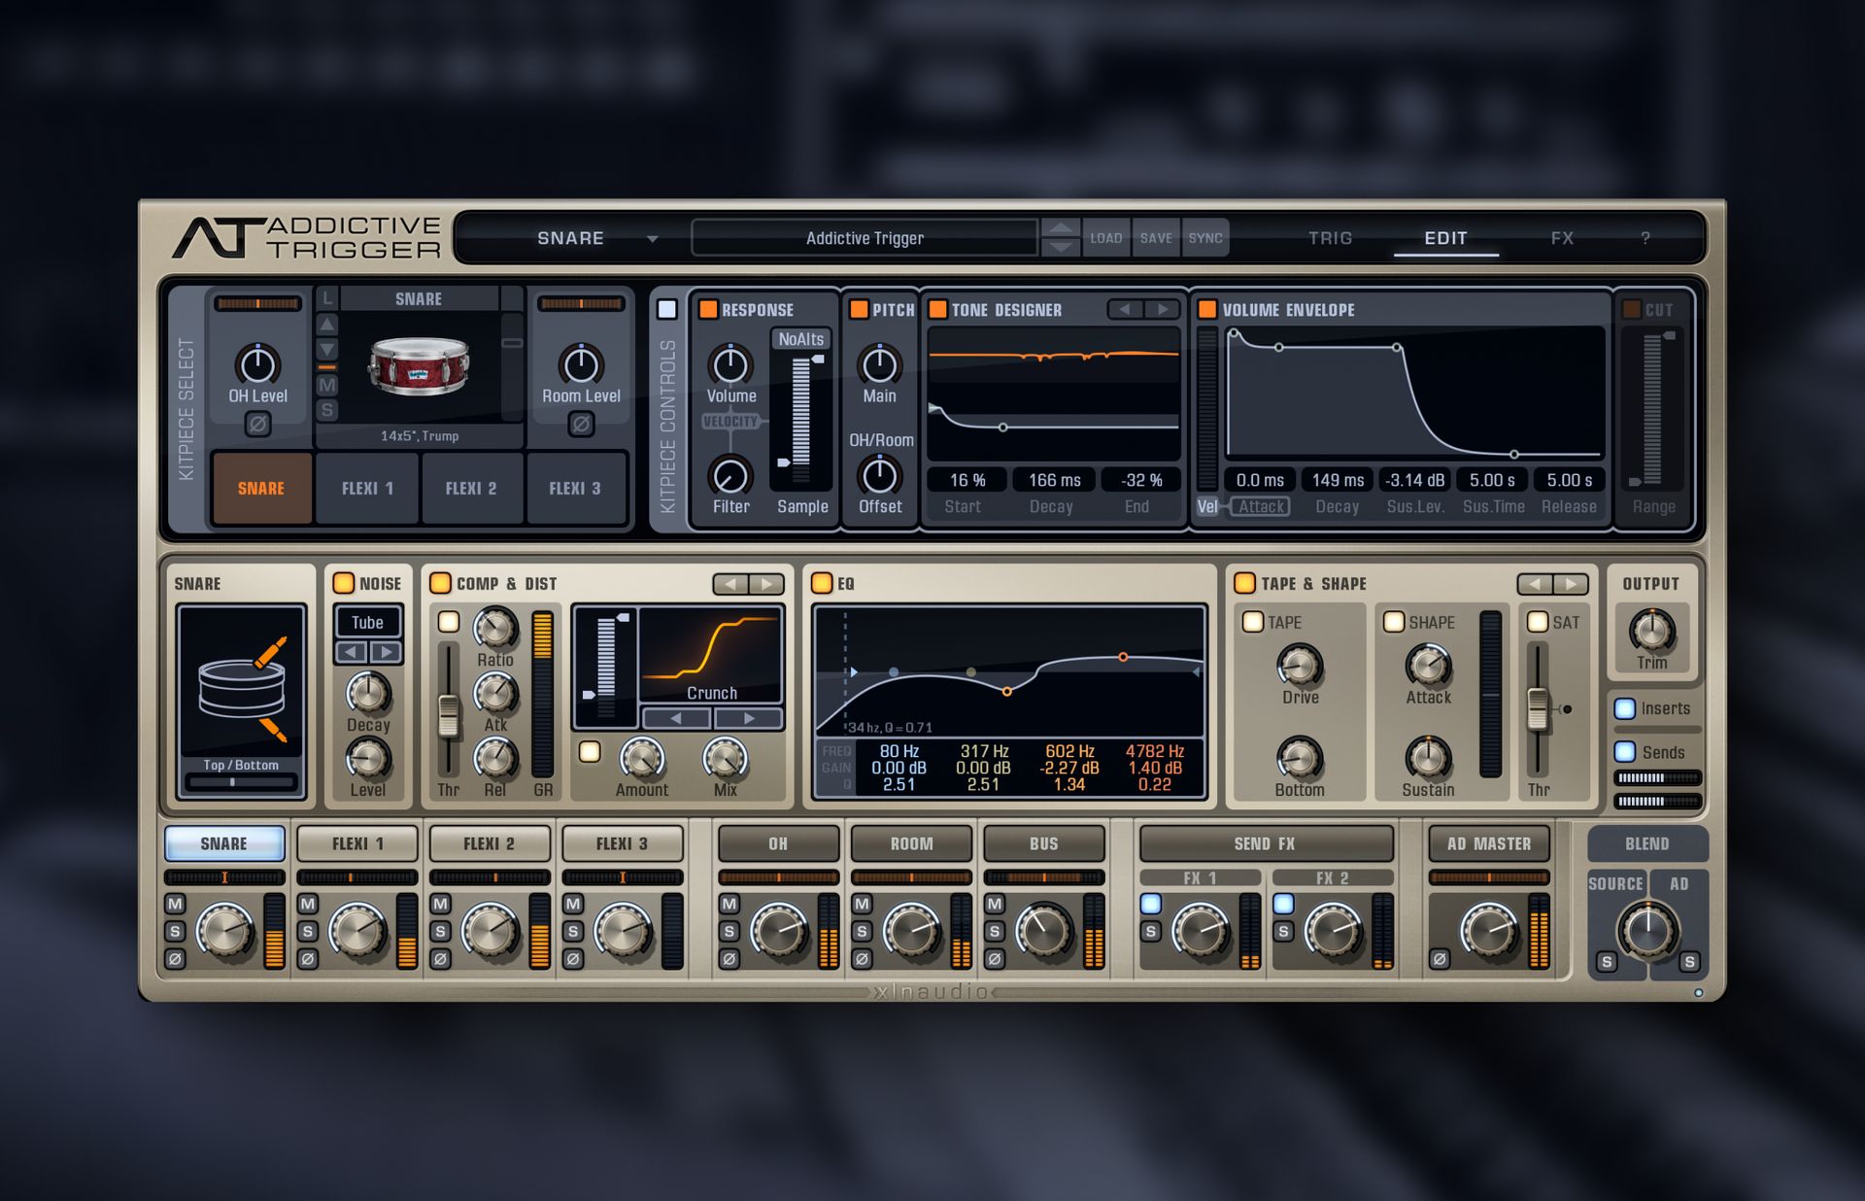Toggle the PITCH section on/off
This screenshot has height=1201, width=1865.
coord(859,309)
